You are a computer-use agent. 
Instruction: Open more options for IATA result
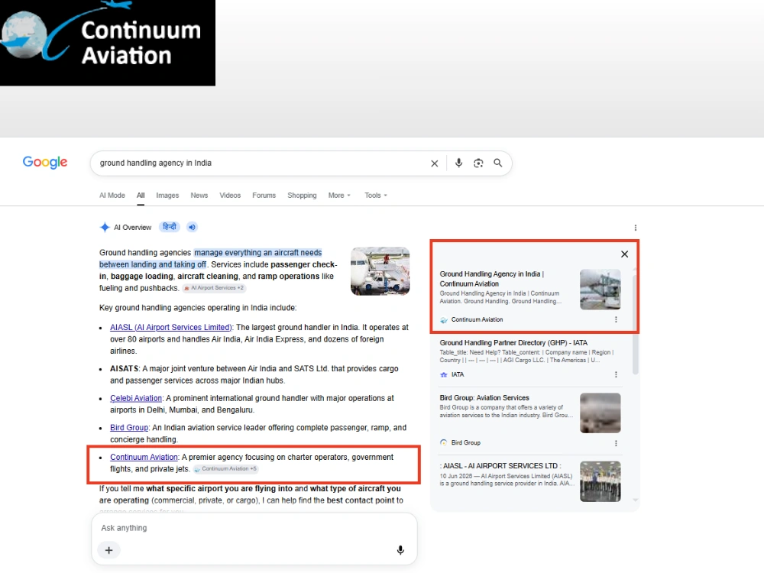[616, 374]
